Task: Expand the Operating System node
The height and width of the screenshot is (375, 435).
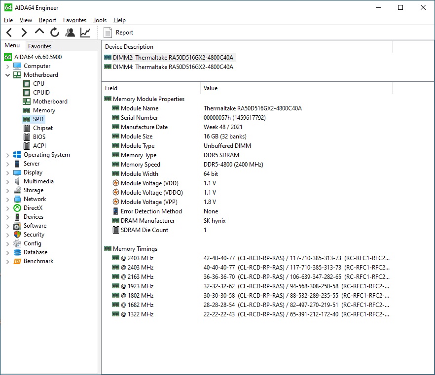Action: point(7,155)
